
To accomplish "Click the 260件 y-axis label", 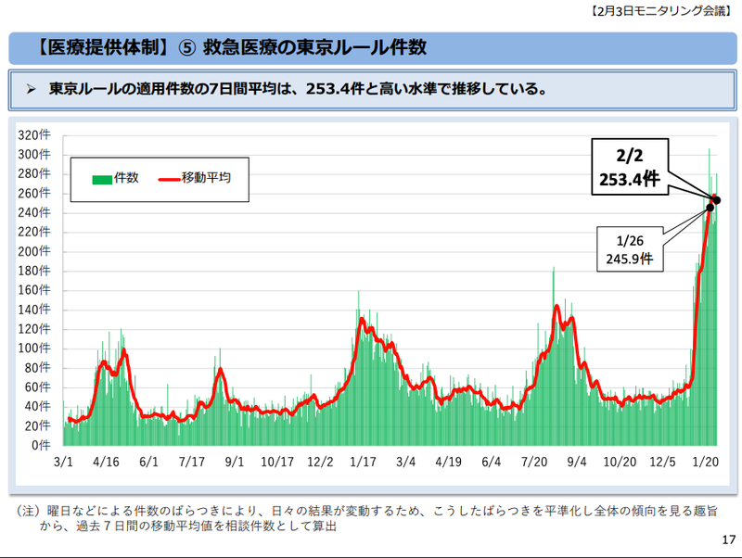I will coord(34,194).
